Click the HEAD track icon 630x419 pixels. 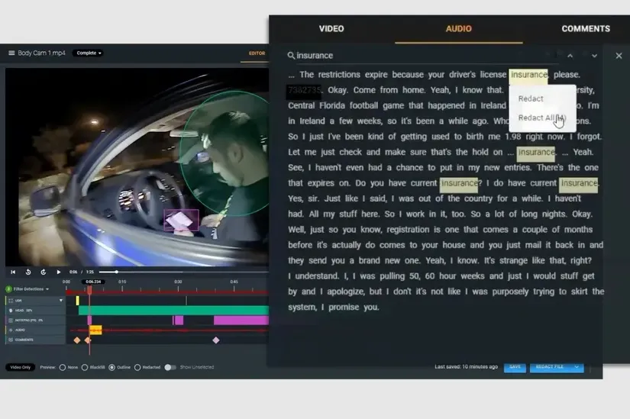(x=11, y=311)
